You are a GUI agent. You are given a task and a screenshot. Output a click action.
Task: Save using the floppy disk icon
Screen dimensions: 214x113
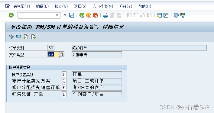point(72,15)
